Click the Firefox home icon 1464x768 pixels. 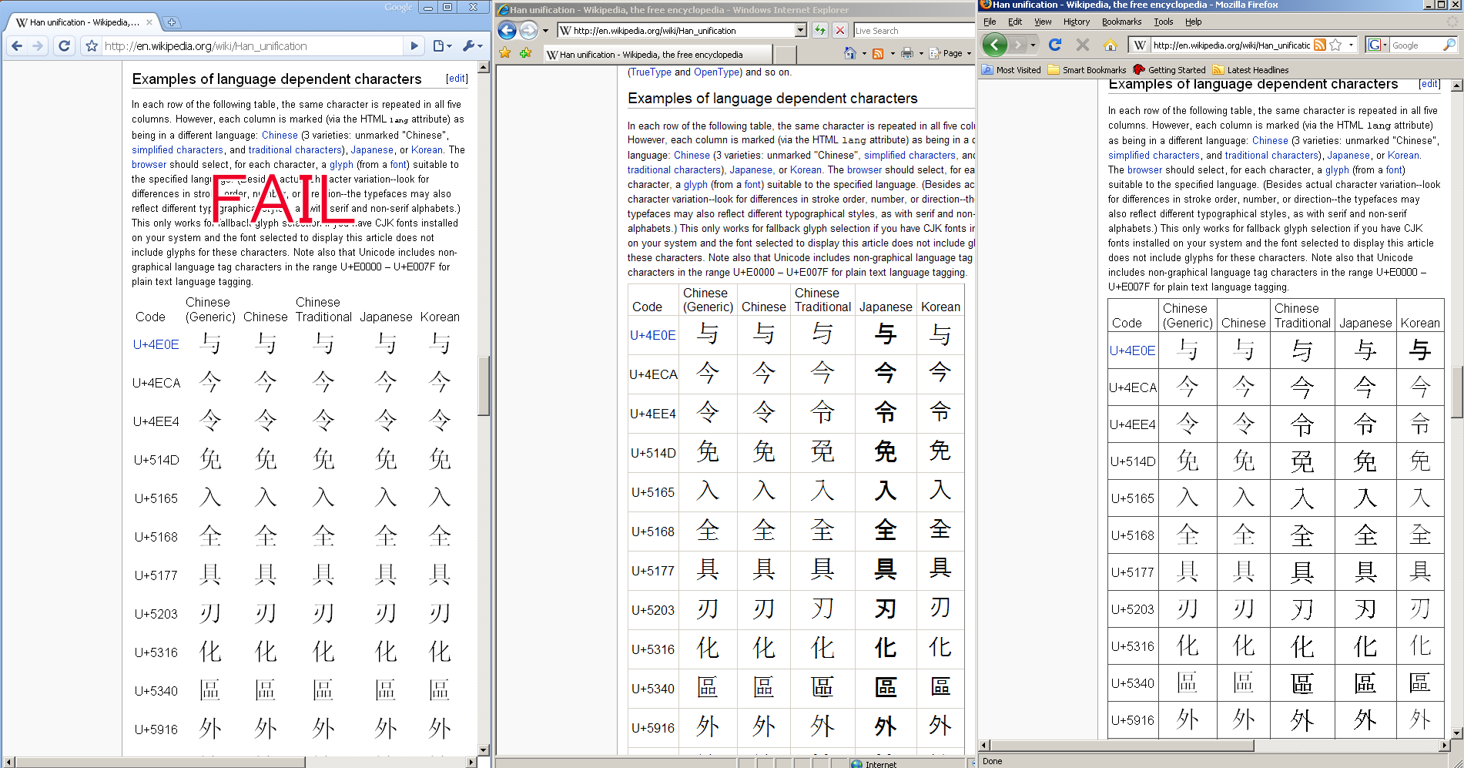[1110, 45]
